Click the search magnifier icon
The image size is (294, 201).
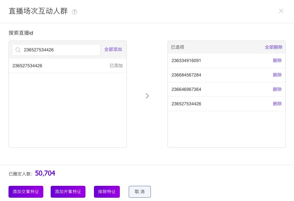tap(18, 50)
